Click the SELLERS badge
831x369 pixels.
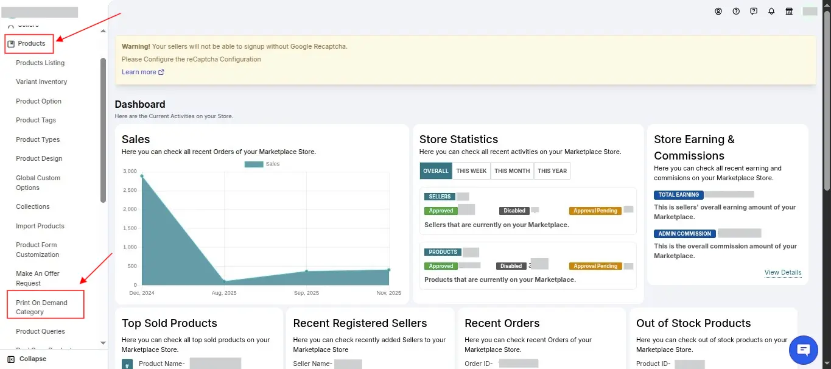point(440,197)
